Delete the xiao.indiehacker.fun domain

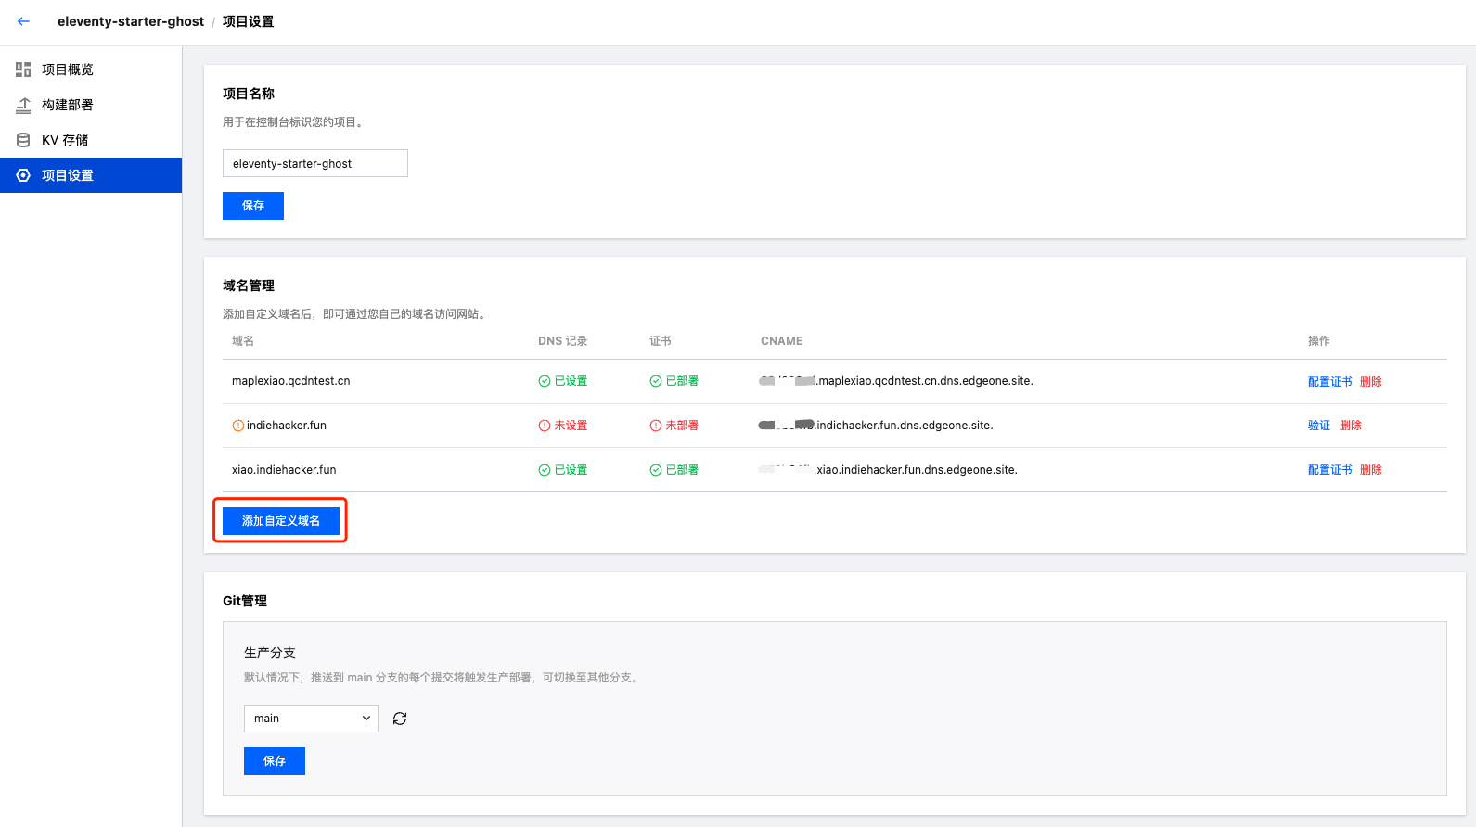pos(1370,470)
